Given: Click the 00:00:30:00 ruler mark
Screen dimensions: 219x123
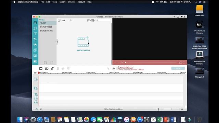Looking at the screenshot, I should coord(114,72).
